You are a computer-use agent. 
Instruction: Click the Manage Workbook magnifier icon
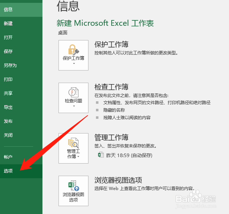(x=73, y=143)
